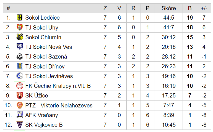Click the TJ Sokol Jevíněves round logo
Viewport: 213px width, 132px height.
(x=20, y=76)
